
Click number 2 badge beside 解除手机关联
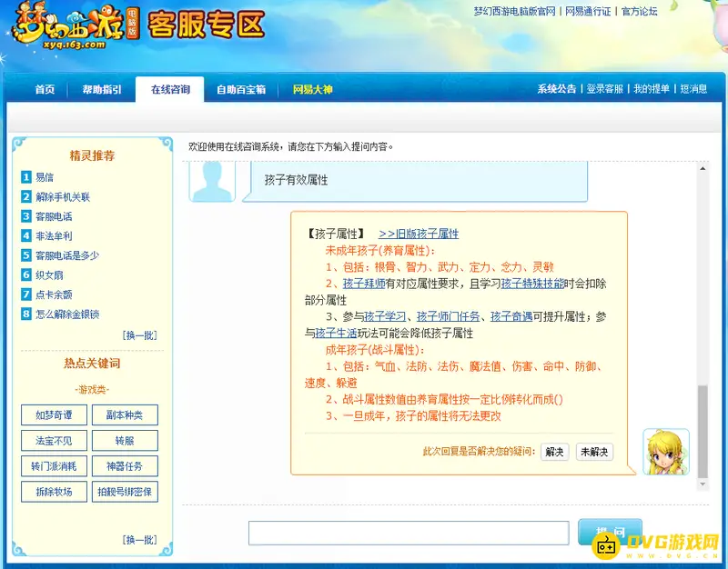point(26,196)
